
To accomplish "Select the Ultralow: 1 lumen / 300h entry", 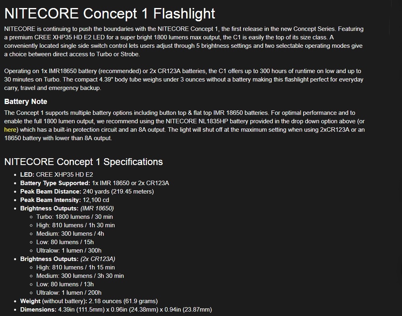I will pos(69,251).
